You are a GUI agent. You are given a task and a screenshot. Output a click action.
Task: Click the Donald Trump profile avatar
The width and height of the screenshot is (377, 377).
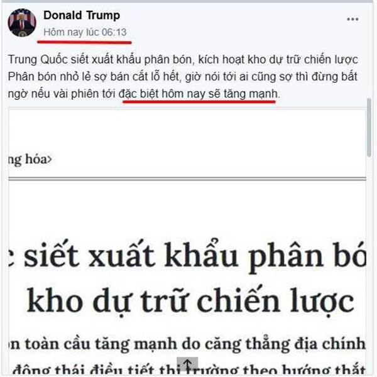click(22, 23)
